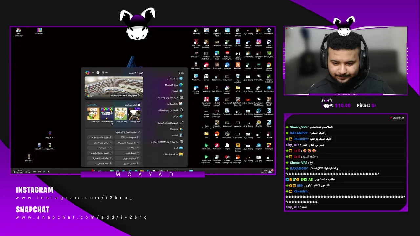The width and height of the screenshot is (420, 236).
Task: Click the rewards points 281 badge
Action: pyautogui.click(x=105, y=73)
